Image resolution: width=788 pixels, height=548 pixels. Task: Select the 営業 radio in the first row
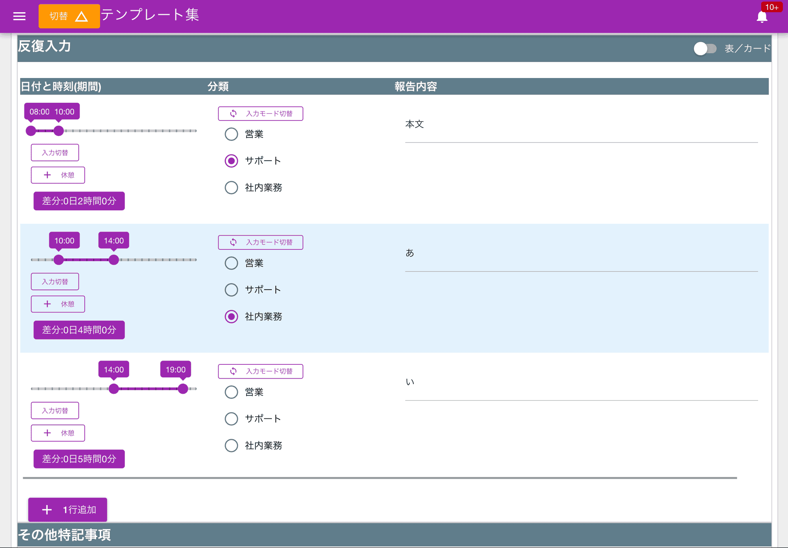click(x=231, y=134)
